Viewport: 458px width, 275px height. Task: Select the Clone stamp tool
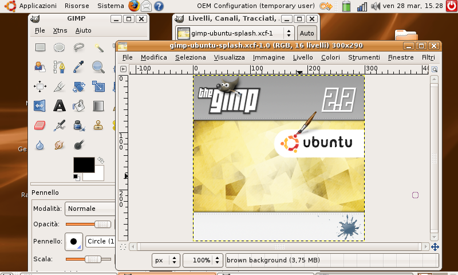tap(98, 125)
